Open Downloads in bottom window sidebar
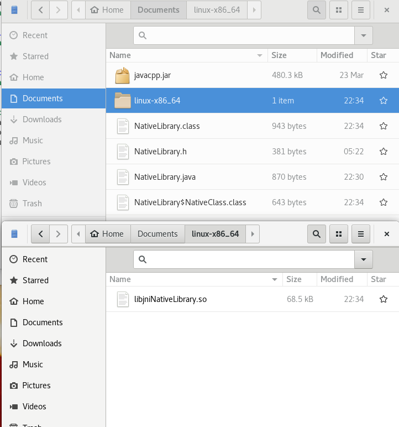Image resolution: width=399 pixels, height=427 pixels. pyautogui.click(x=54, y=343)
